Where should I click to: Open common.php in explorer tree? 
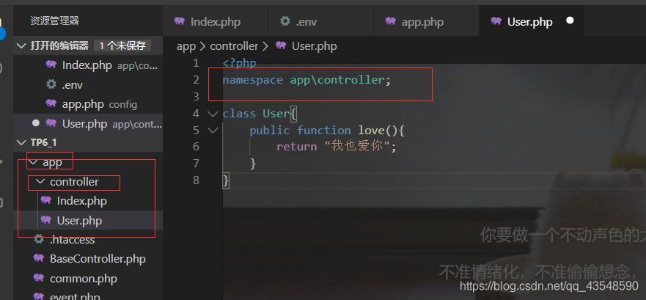click(88, 279)
